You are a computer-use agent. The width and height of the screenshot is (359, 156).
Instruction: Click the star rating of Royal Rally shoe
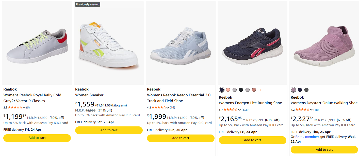tap(15, 107)
